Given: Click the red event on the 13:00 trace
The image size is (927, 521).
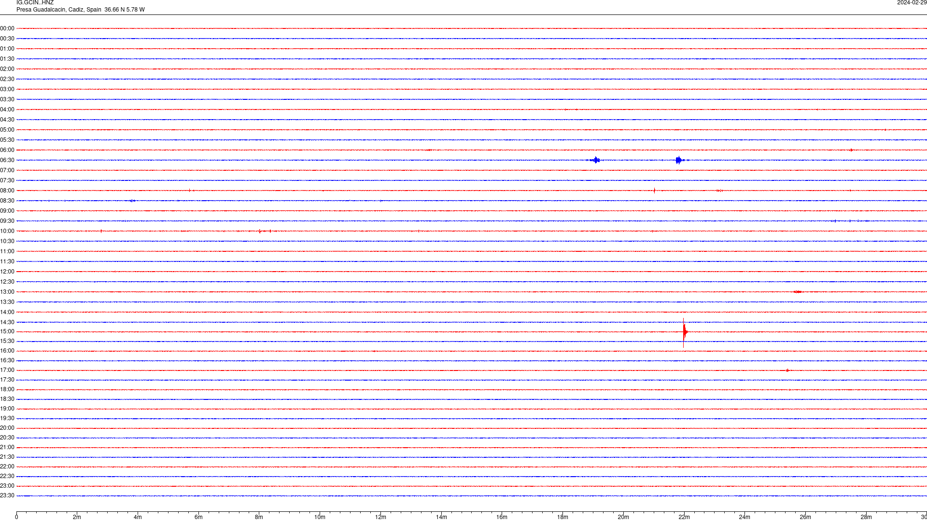Looking at the screenshot, I should tap(798, 292).
